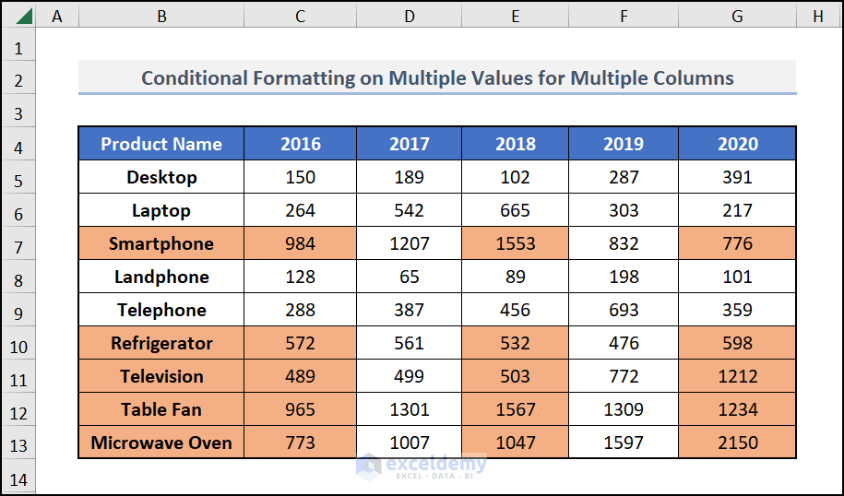Select the Product Name header cell
844x496 pixels.
(x=161, y=144)
